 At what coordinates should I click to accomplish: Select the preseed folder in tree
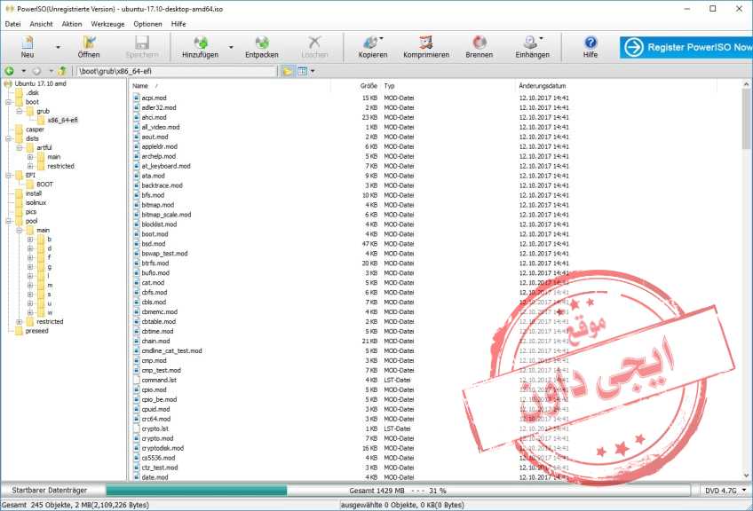pyautogui.click(x=37, y=331)
